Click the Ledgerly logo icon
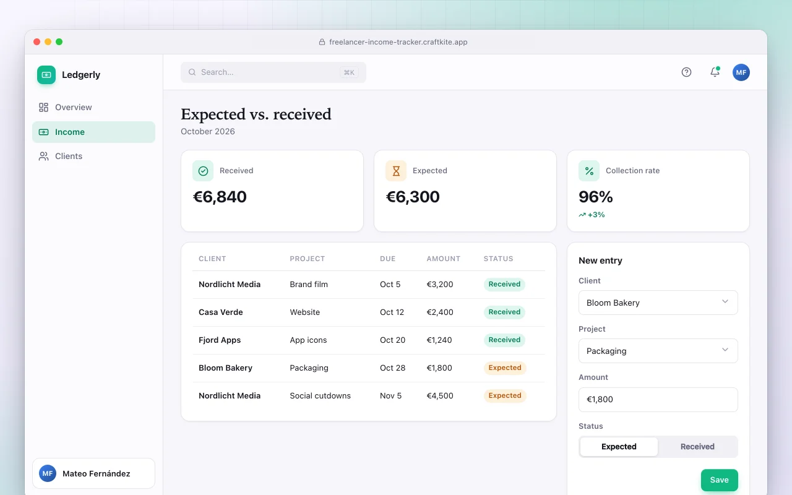792x495 pixels. (46, 75)
